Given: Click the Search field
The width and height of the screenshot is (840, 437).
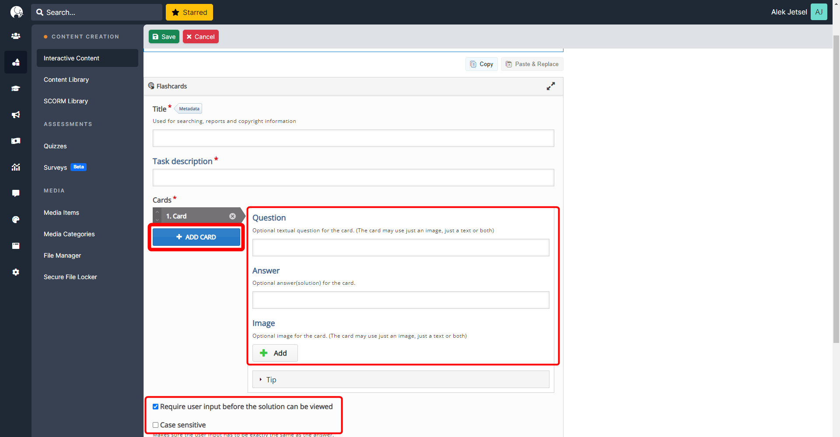Looking at the screenshot, I should coord(97,12).
